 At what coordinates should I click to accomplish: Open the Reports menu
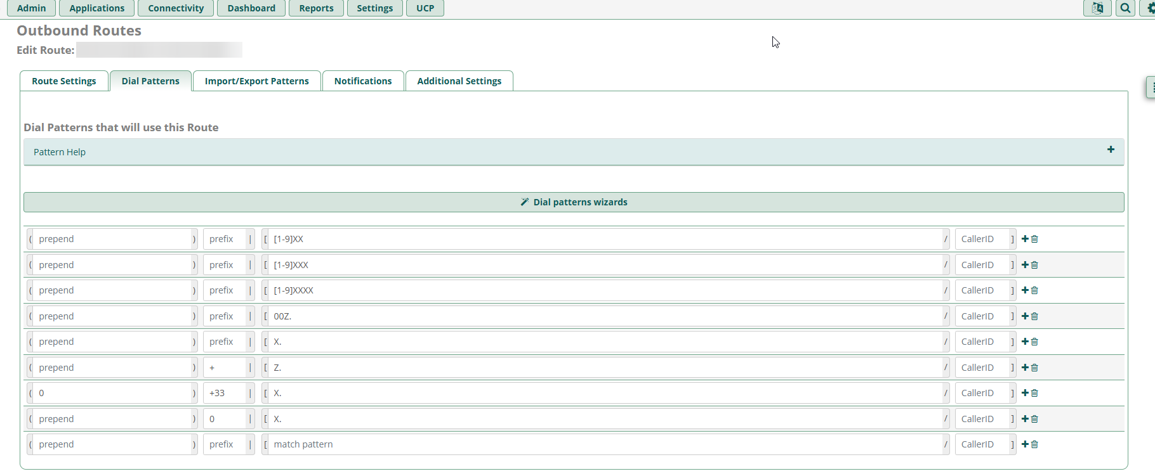(316, 8)
